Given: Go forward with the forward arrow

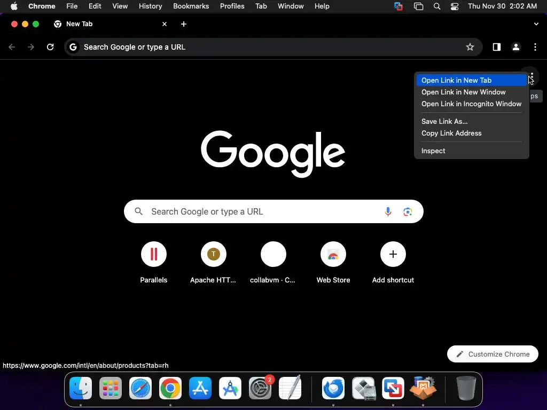Looking at the screenshot, I should (31, 47).
